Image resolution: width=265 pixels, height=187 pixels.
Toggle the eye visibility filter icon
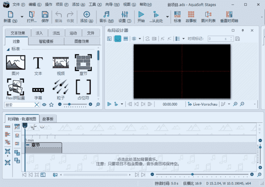tap(44, 105)
